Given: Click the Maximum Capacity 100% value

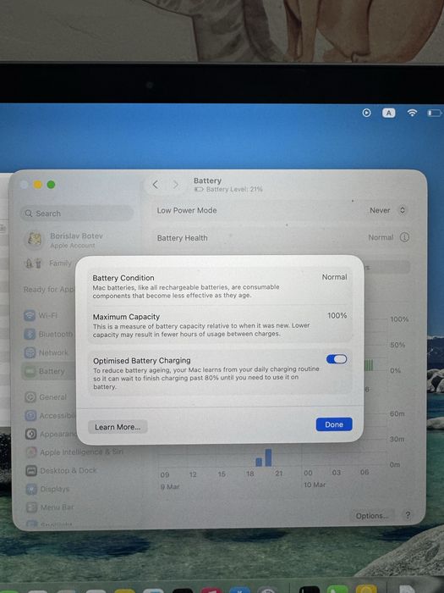Looking at the screenshot, I should 337,315.
